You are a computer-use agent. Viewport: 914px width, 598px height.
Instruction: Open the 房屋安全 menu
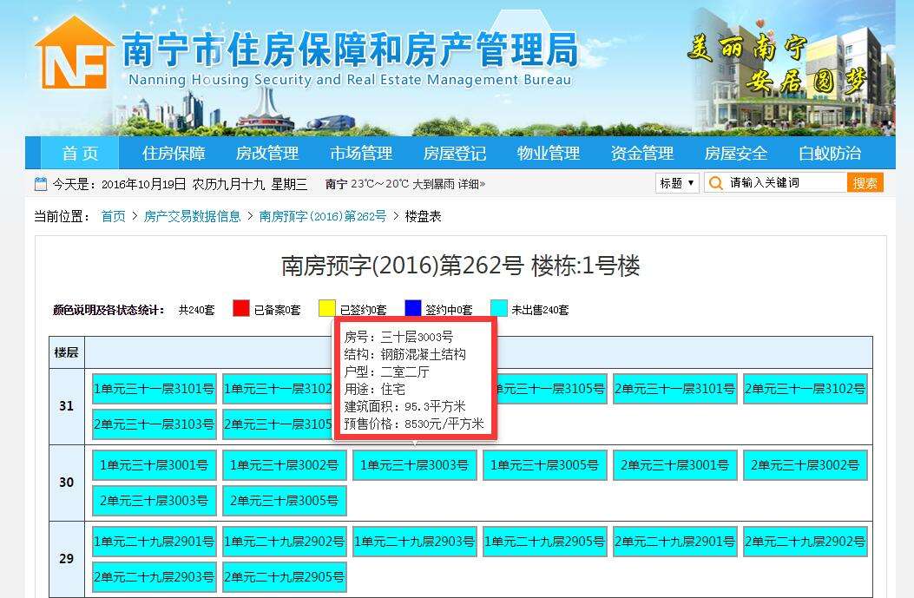pos(736,154)
